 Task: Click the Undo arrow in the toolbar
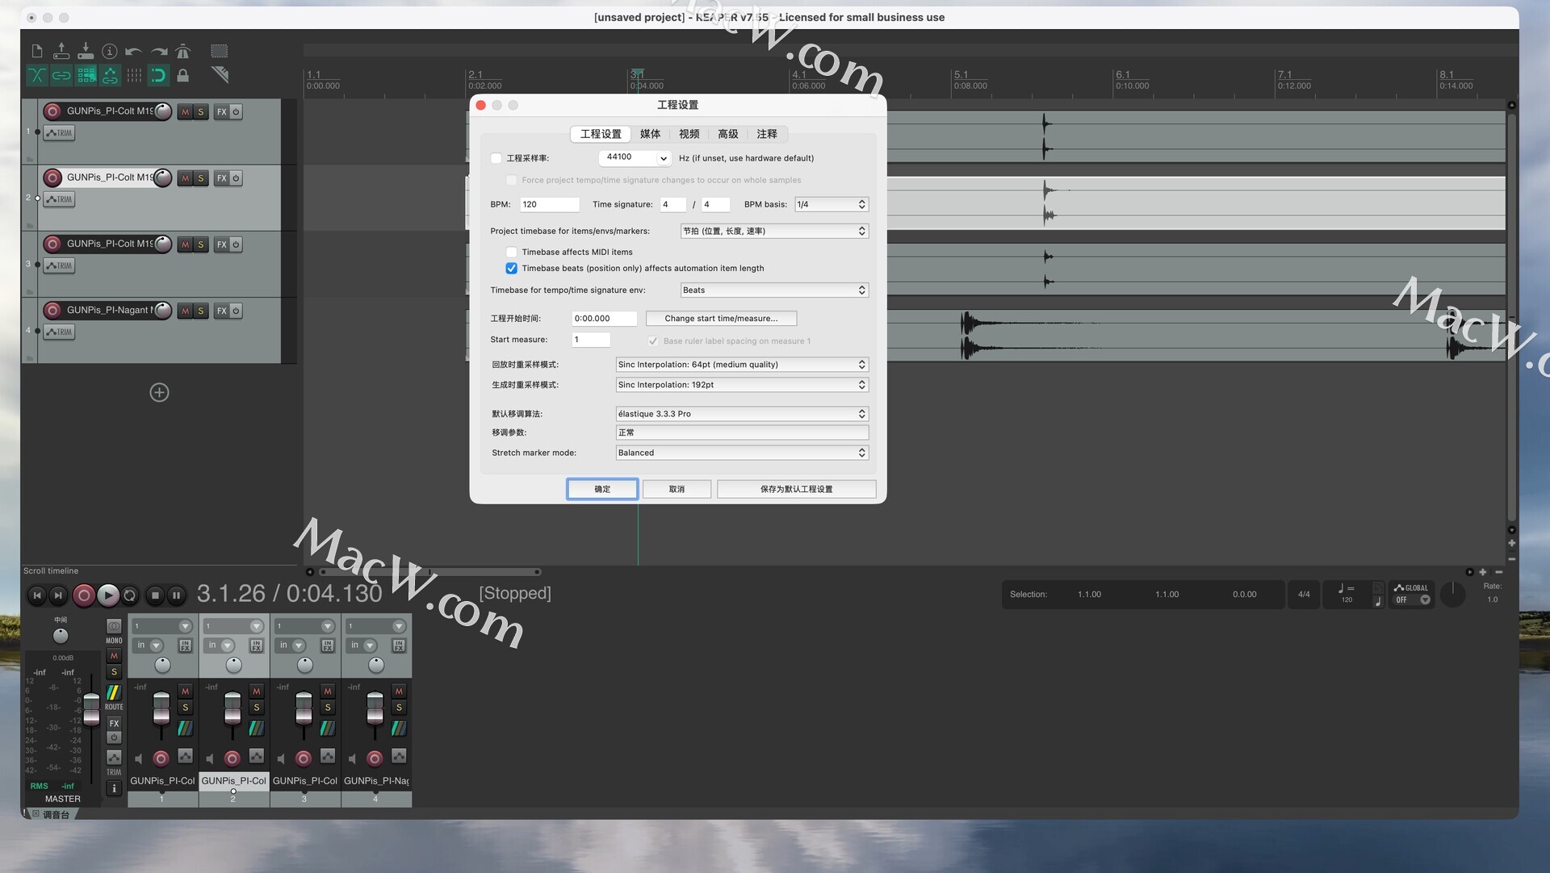point(133,52)
